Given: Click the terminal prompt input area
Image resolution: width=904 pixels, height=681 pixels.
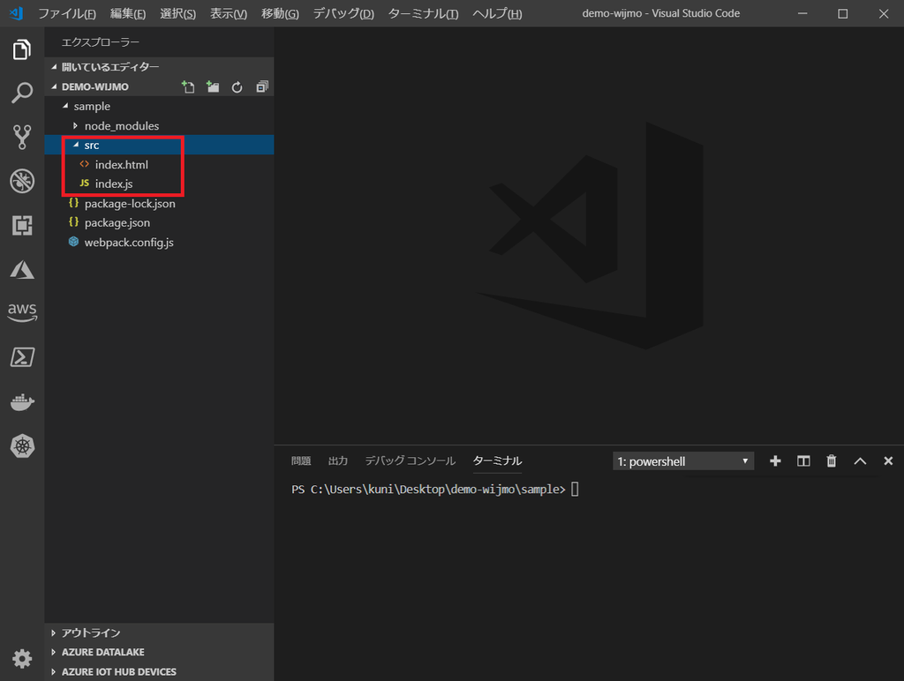Looking at the screenshot, I should pos(575,490).
